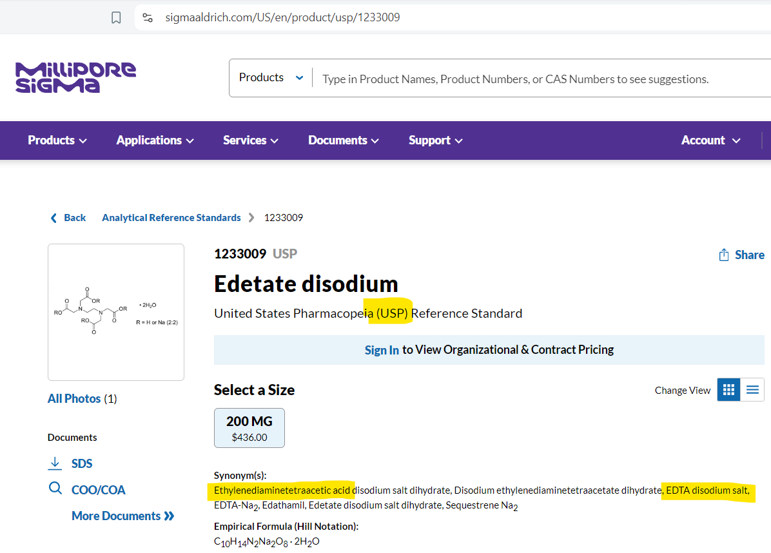771x553 pixels.
Task: Click the chemical structure product image
Action: click(x=116, y=312)
